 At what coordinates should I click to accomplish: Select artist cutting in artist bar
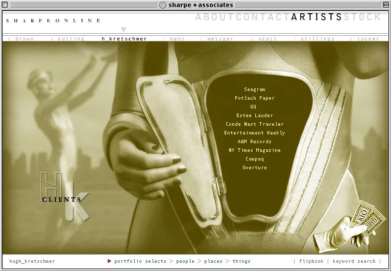(68, 39)
